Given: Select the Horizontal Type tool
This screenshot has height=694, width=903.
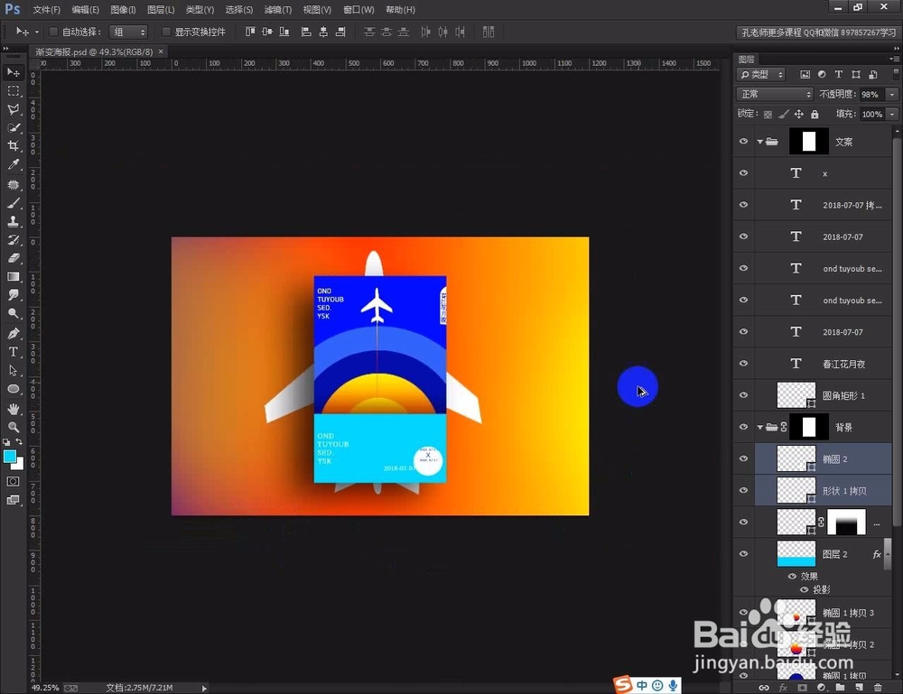Looking at the screenshot, I should (x=12, y=352).
